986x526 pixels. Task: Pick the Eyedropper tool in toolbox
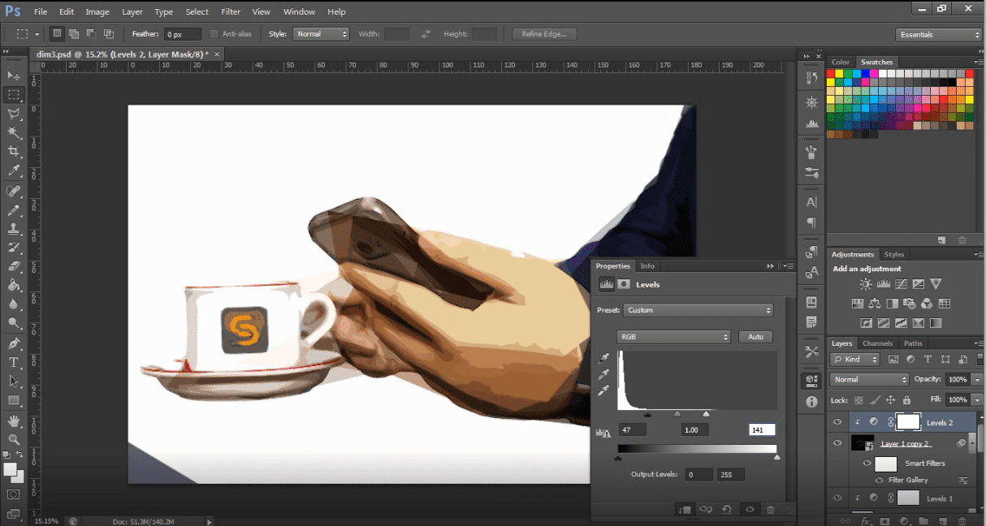tap(14, 170)
